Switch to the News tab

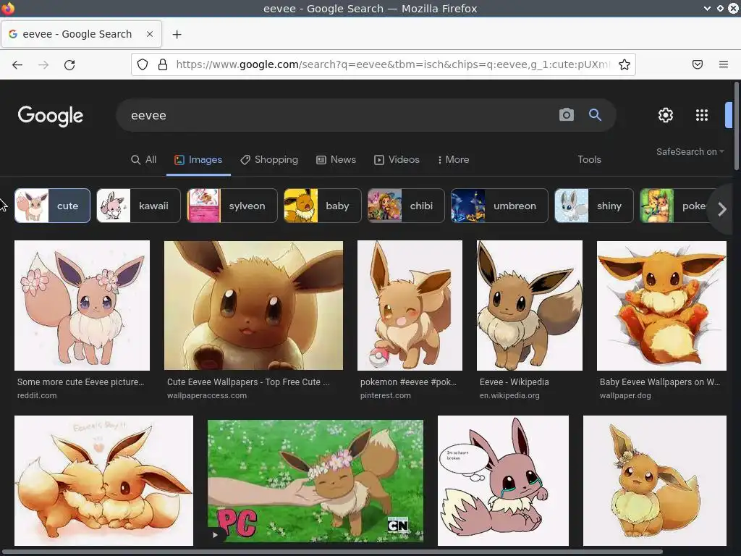pos(336,160)
